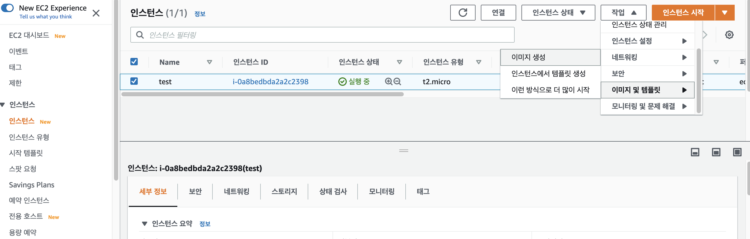The image size is (750, 239).
Task: Choose 인스턴스에서 템플릿 생성 option
Action: [550, 73]
